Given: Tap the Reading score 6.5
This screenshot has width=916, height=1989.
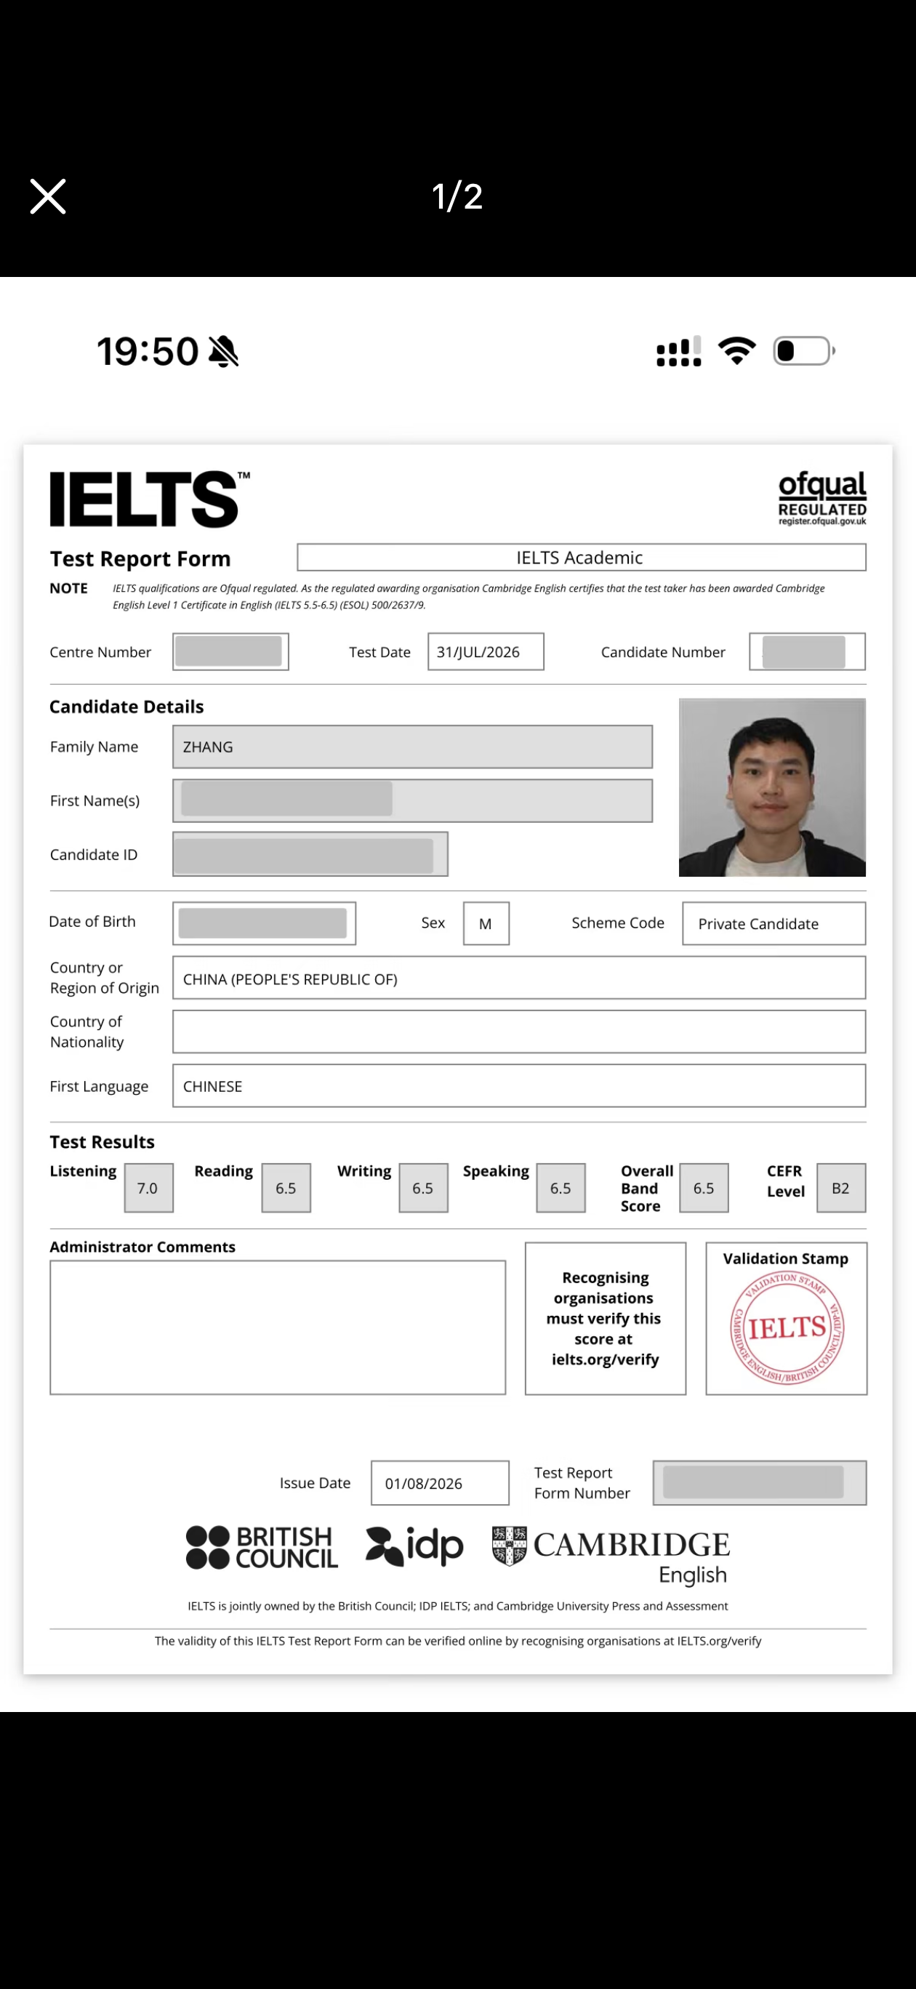Looking at the screenshot, I should coord(286,1189).
